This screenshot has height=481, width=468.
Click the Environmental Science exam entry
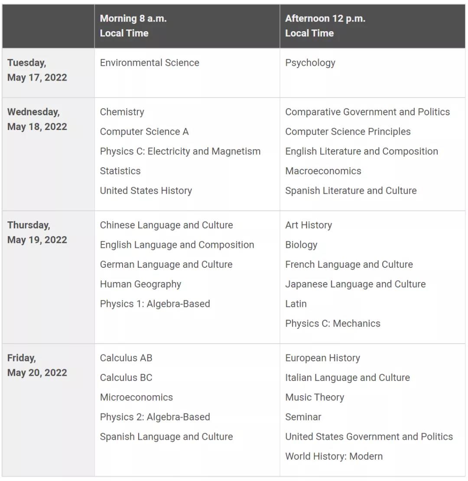pyautogui.click(x=149, y=62)
